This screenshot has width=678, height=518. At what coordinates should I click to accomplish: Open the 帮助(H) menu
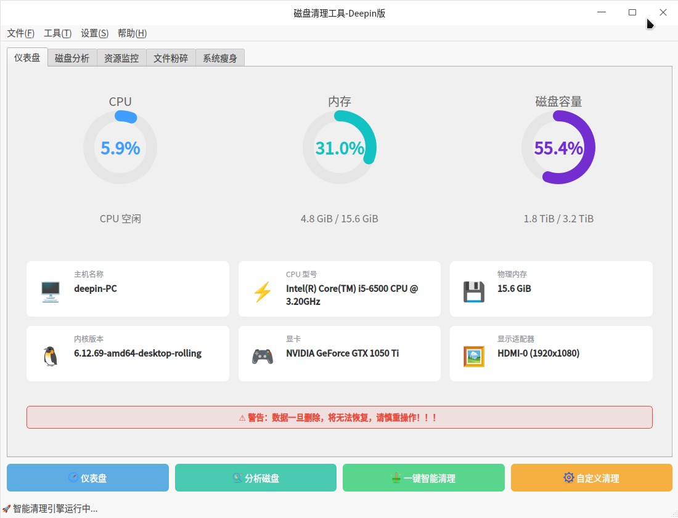point(132,33)
